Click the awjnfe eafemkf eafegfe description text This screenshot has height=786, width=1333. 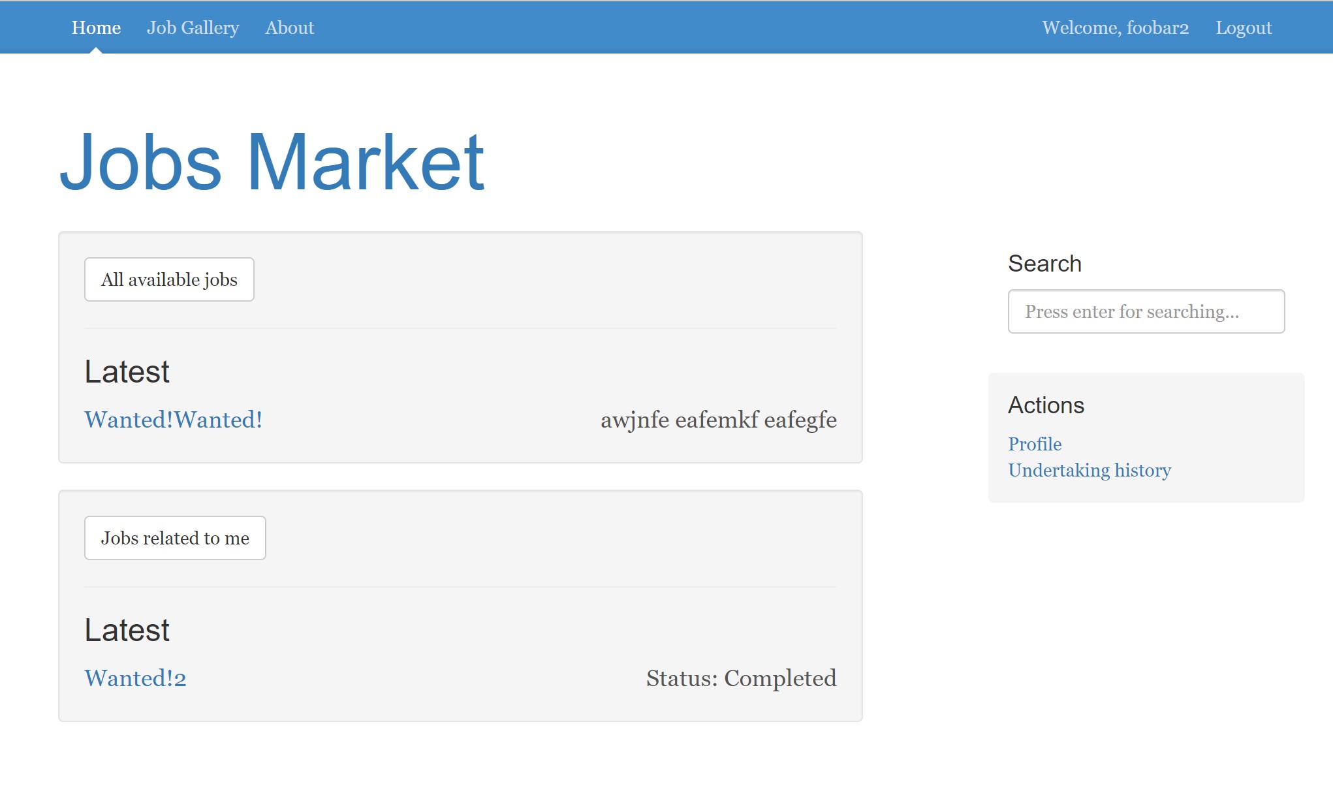[x=718, y=420]
